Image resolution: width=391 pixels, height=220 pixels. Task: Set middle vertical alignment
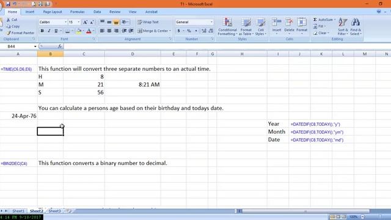[109, 22]
